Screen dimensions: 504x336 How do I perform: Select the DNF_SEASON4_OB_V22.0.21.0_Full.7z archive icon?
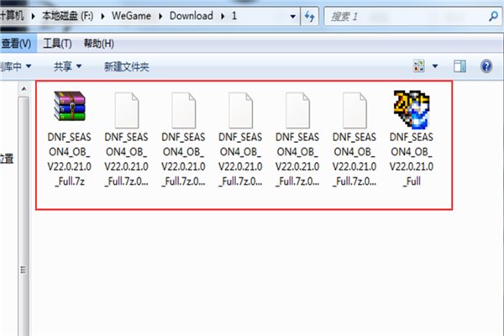[70, 106]
